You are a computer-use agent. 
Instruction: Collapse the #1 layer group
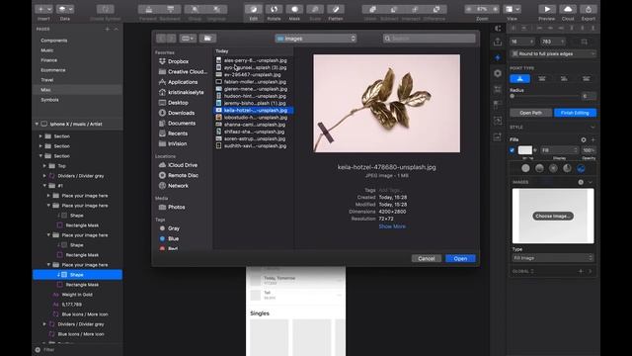click(44, 186)
